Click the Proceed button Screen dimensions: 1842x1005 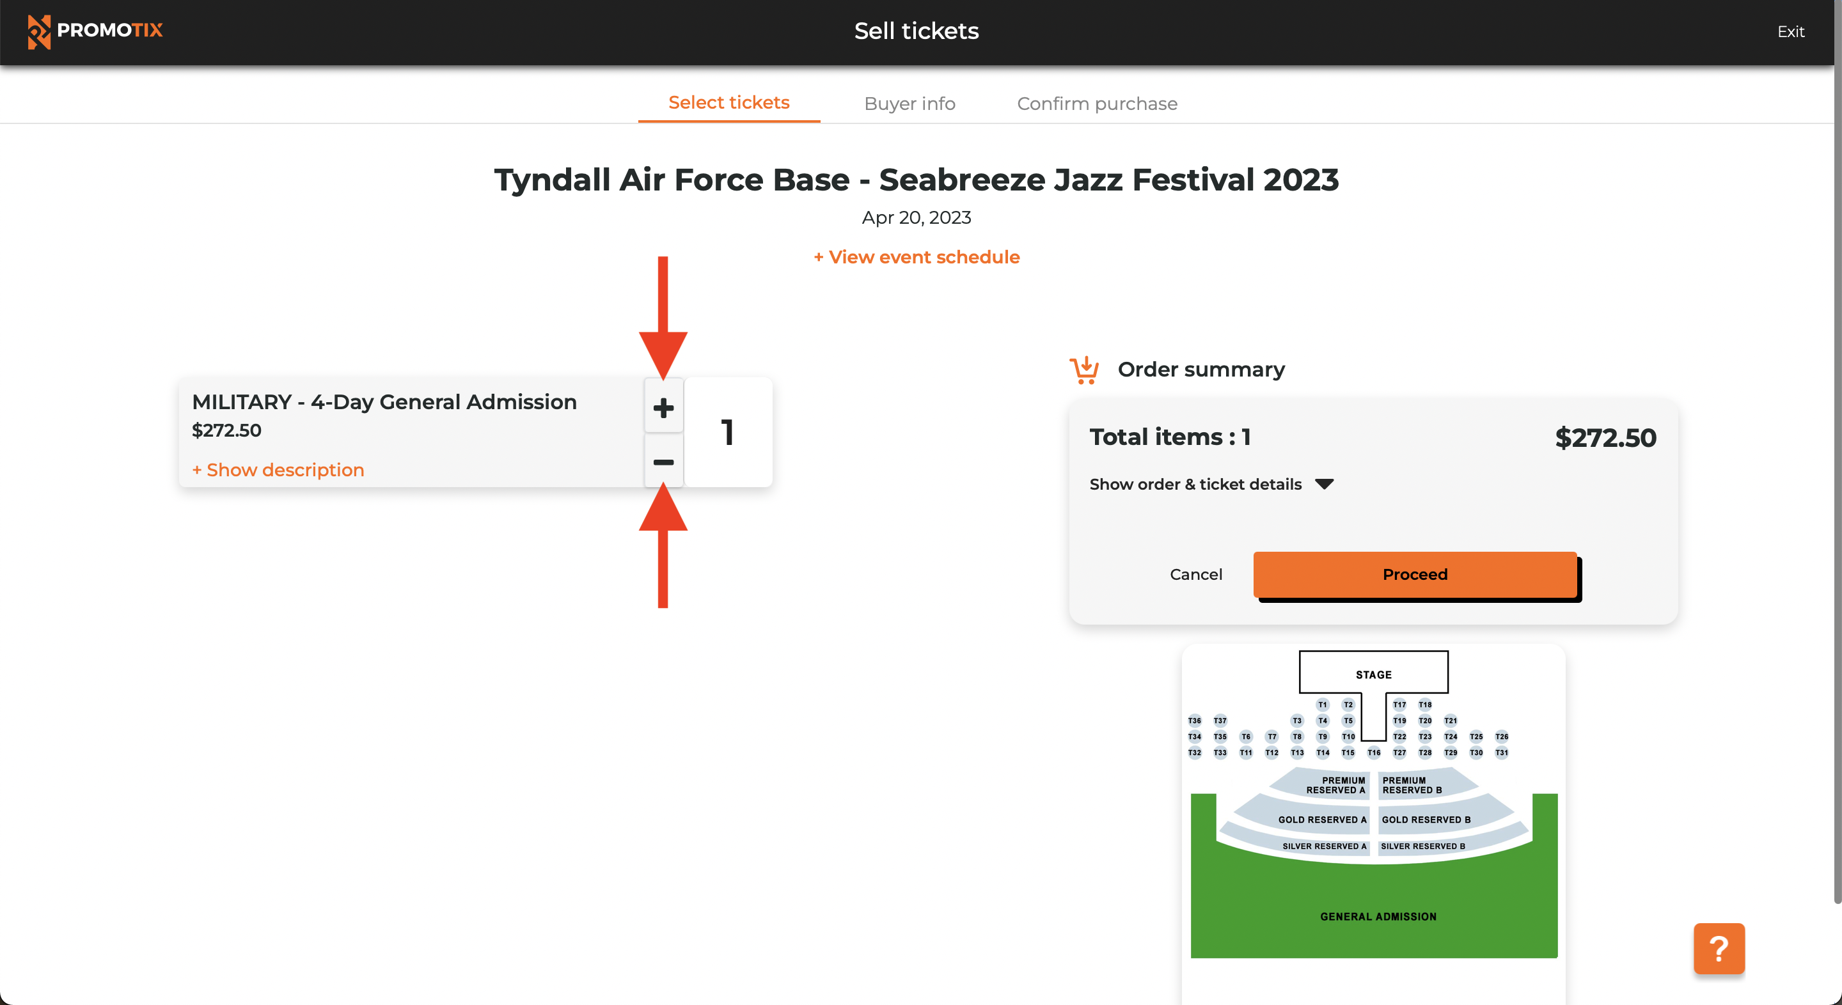pos(1414,574)
